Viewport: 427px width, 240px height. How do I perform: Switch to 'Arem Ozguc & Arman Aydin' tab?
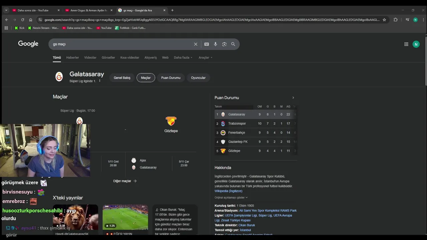pyautogui.click(x=89, y=10)
